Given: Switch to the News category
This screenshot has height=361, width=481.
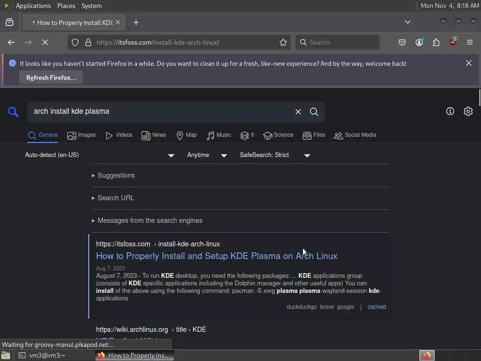Looking at the screenshot, I should tap(154, 135).
